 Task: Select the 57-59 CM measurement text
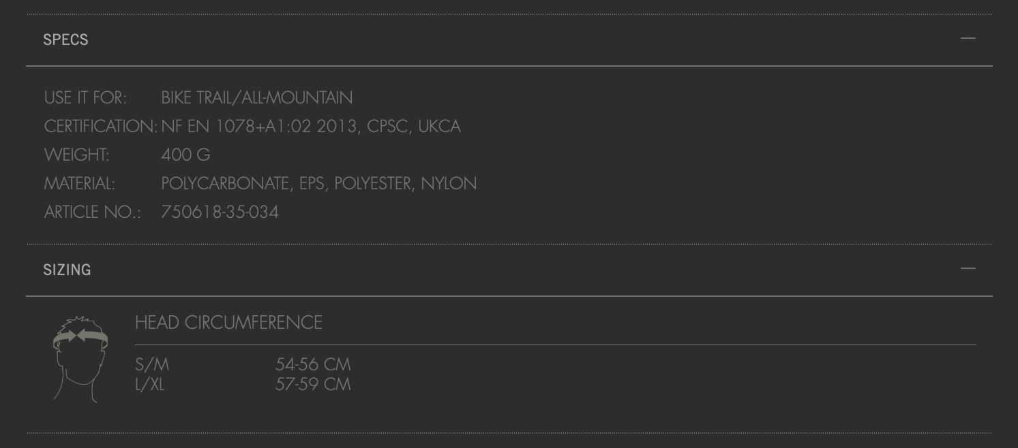tap(313, 384)
